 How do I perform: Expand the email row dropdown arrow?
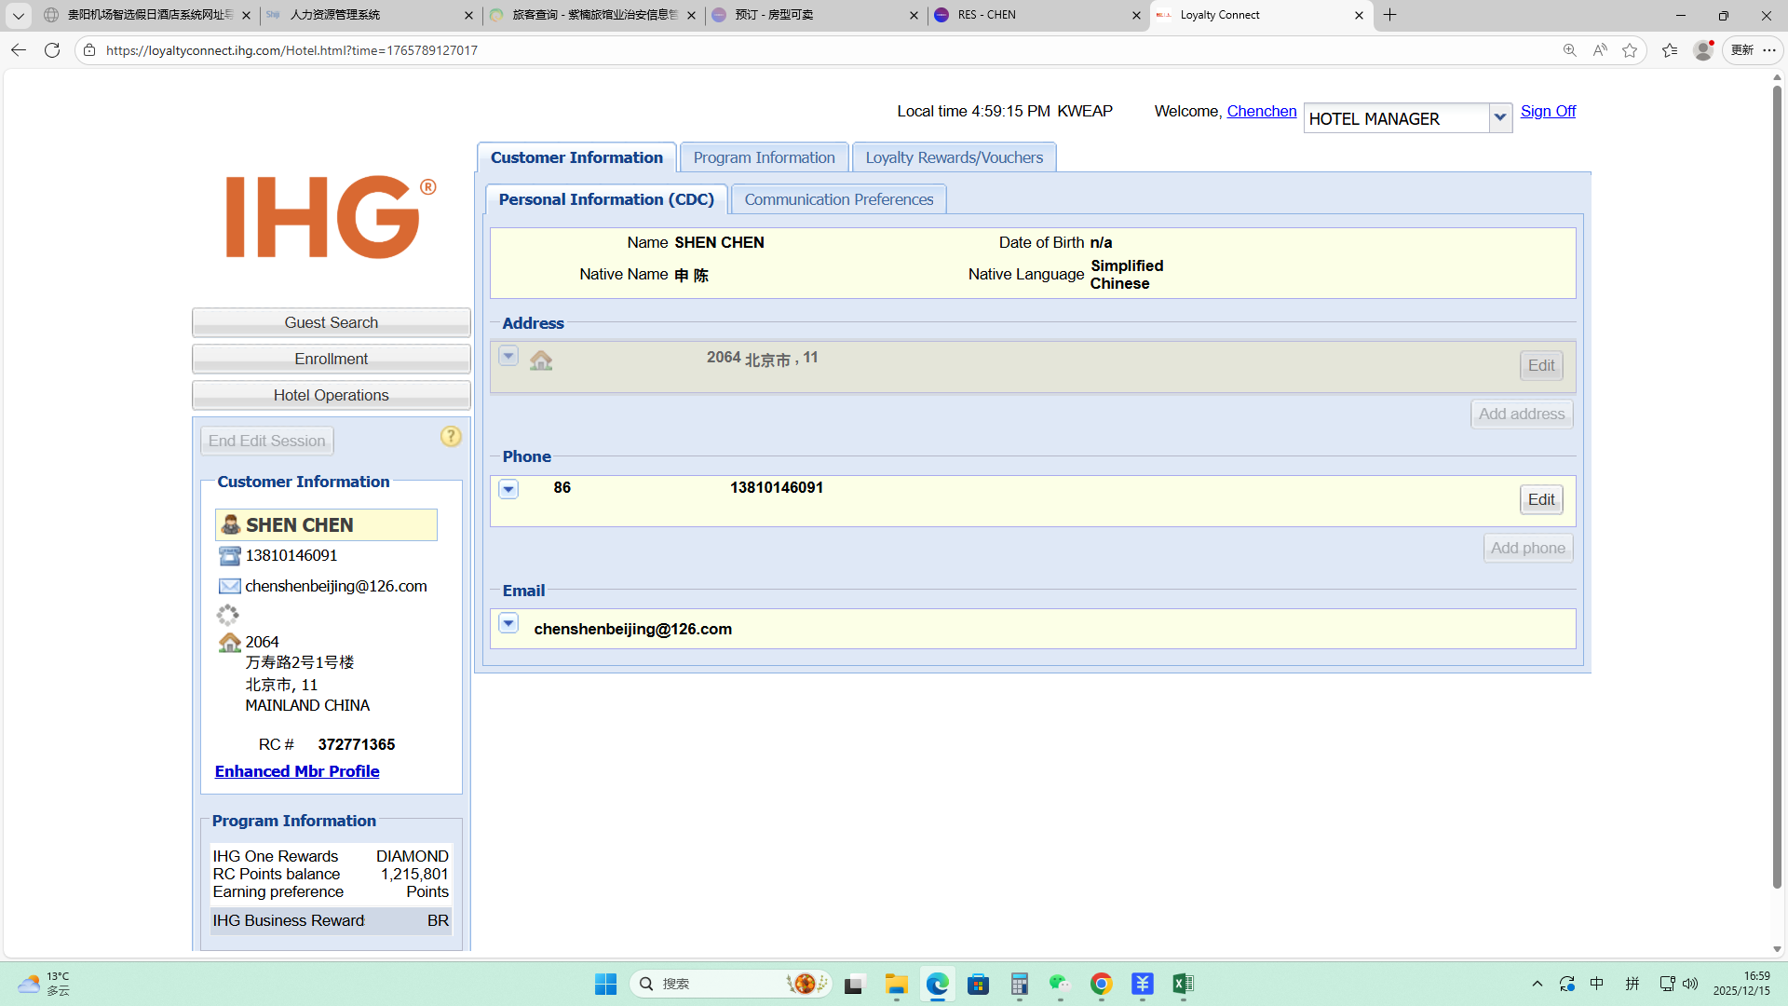508,623
